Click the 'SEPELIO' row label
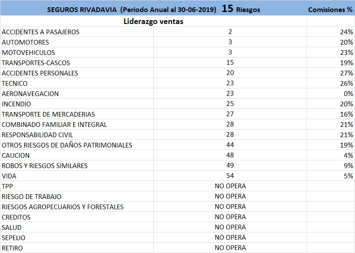The height and width of the screenshot is (253, 355). click(x=14, y=238)
